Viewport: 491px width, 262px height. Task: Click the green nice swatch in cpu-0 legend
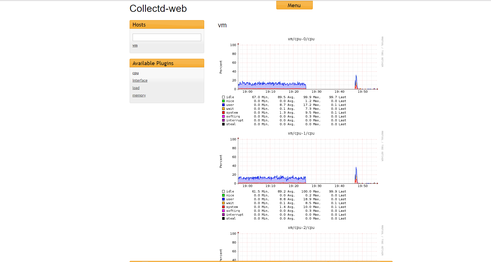pyautogui.click(x=223, y=101)
